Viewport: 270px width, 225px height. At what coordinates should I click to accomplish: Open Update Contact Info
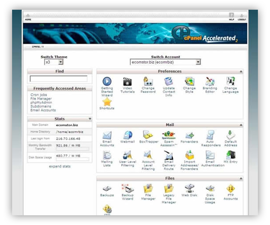169,81
